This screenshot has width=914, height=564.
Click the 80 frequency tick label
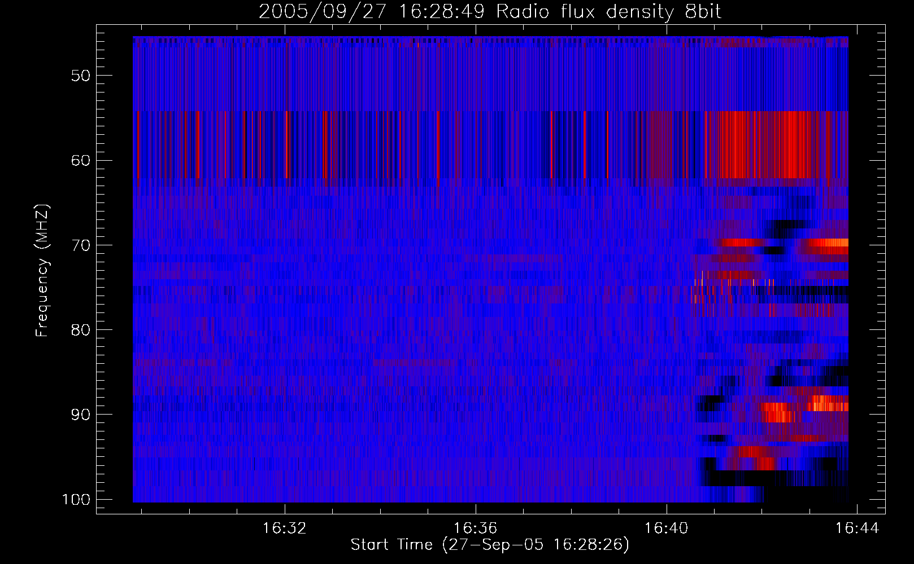pos(80,330)
